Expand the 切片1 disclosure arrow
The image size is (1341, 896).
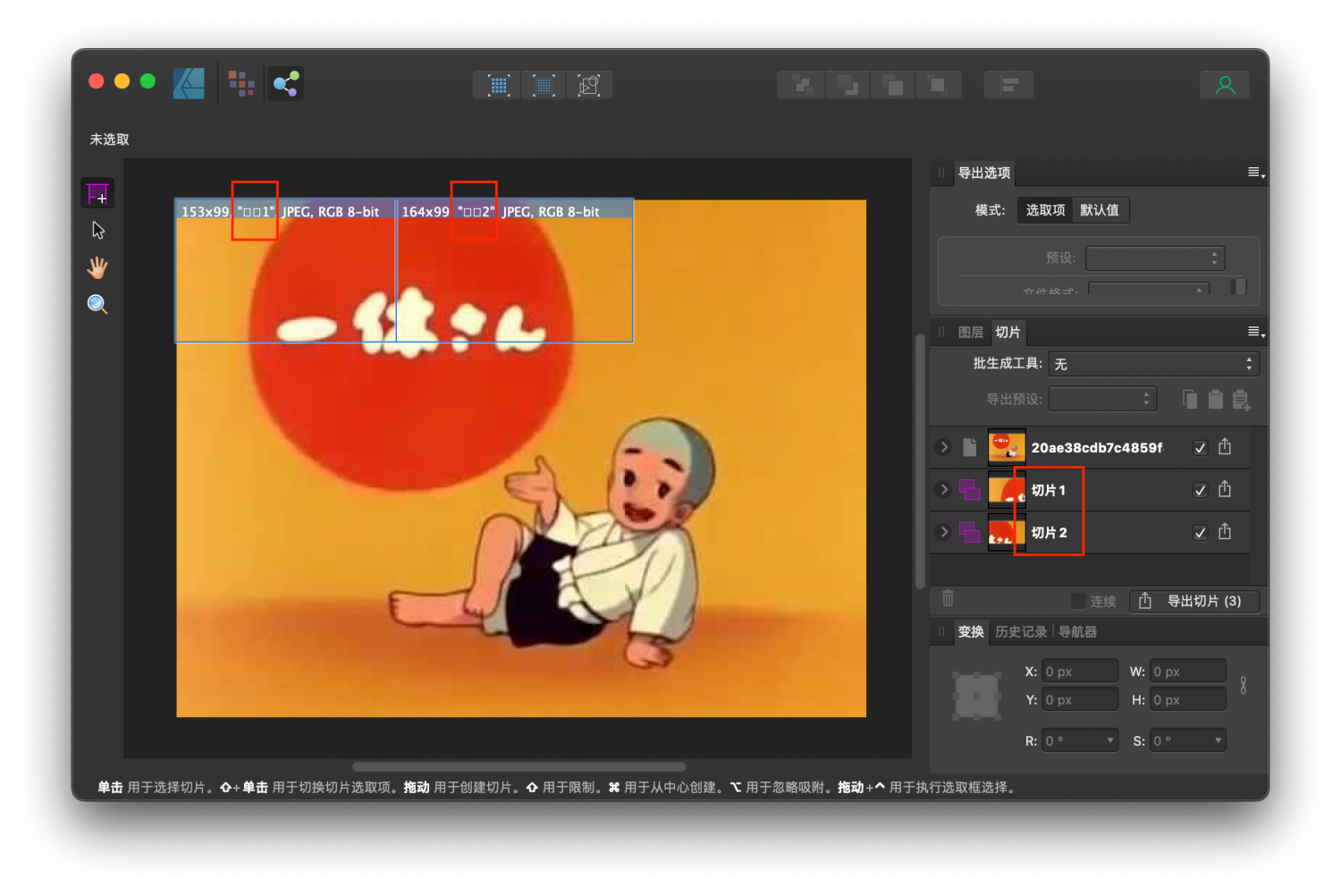pyautogui.click(x=943, y=489)
